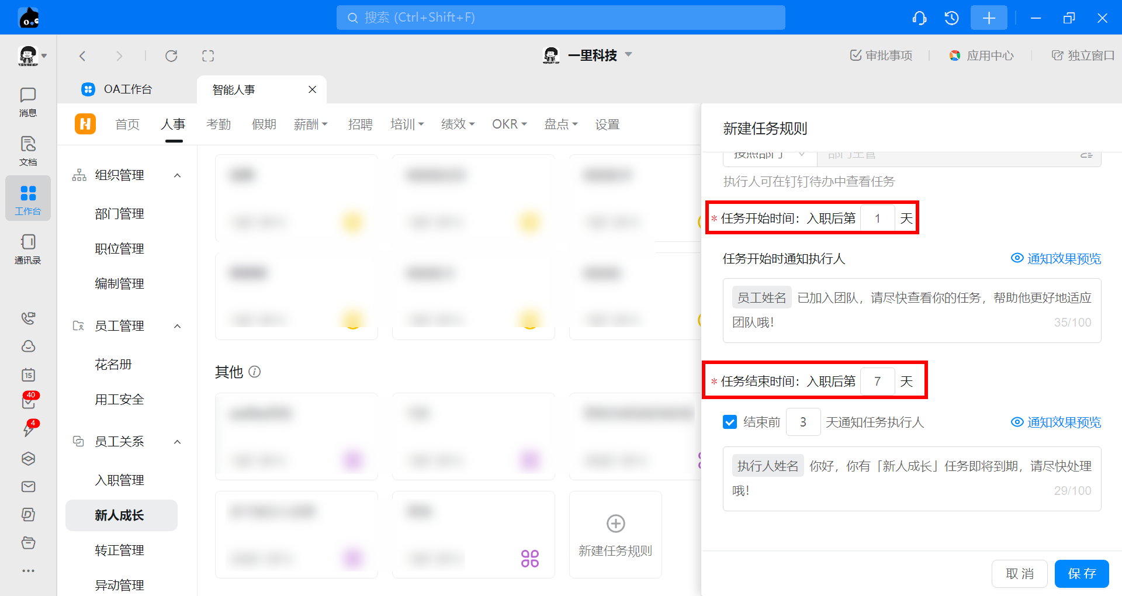Open the Messages (消息) sidebar icon
1122x596 pixels.
pyautogui.click(x=27, y=102)
